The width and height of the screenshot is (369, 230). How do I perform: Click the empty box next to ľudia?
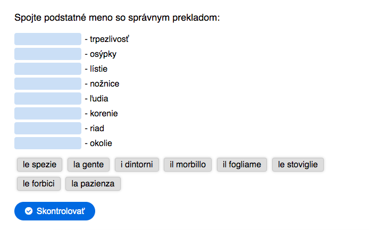point(48,99)
